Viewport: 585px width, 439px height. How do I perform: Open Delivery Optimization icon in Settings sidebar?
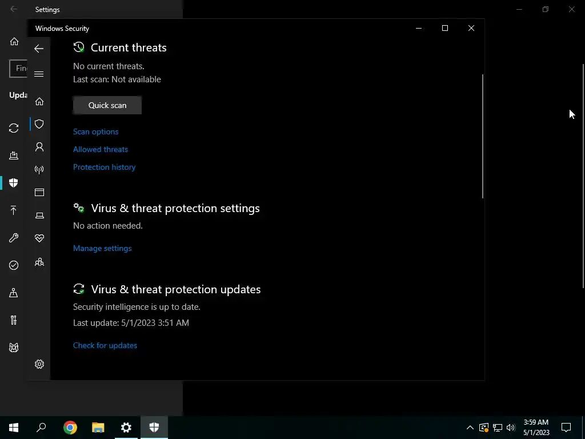click(14, 155)
